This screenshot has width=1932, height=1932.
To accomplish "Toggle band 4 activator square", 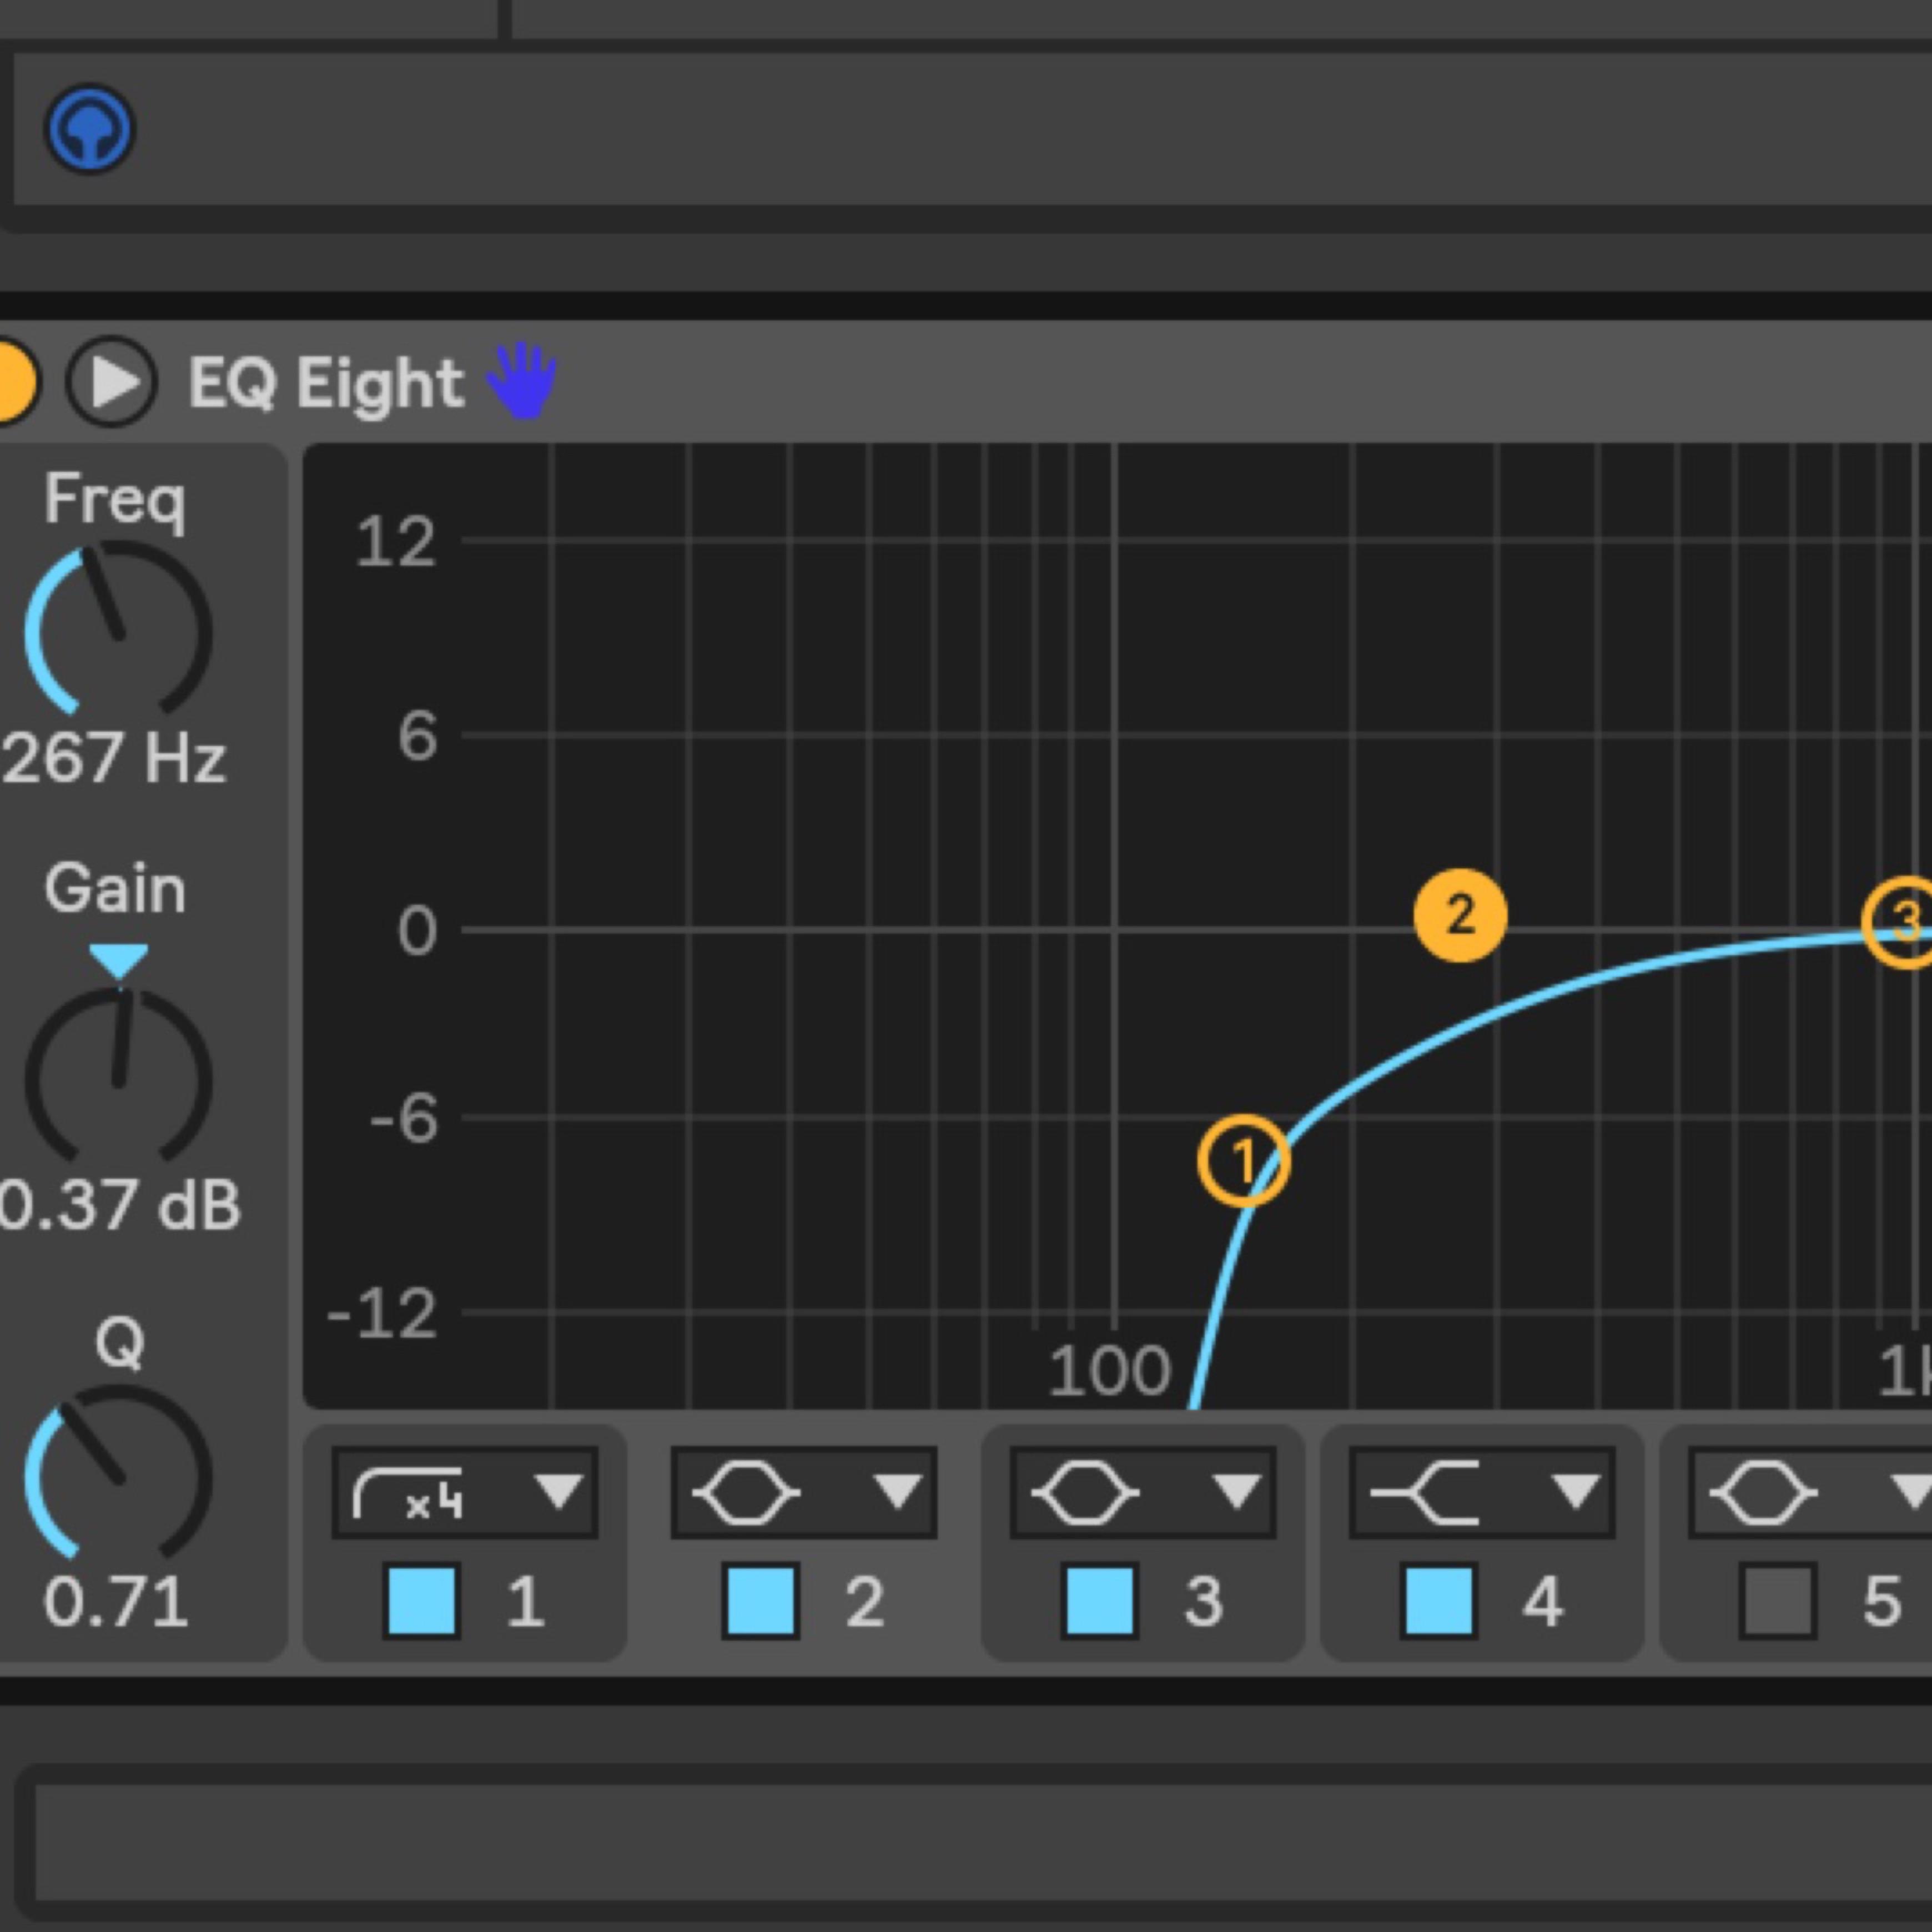I will point(1438,1601).
